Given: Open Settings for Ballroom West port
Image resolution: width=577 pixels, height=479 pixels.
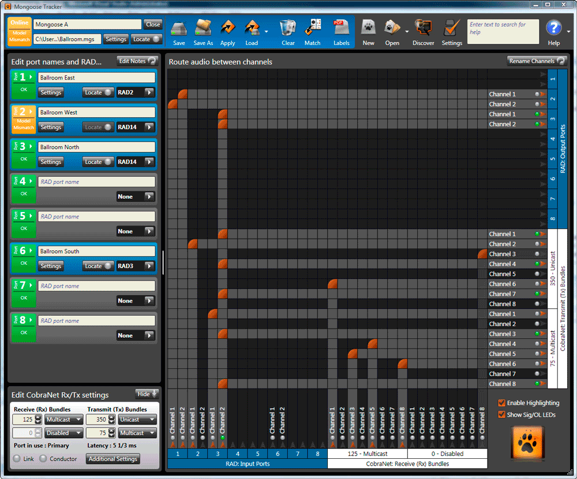Looking at the screenshot, I should (x=51, y=127).
